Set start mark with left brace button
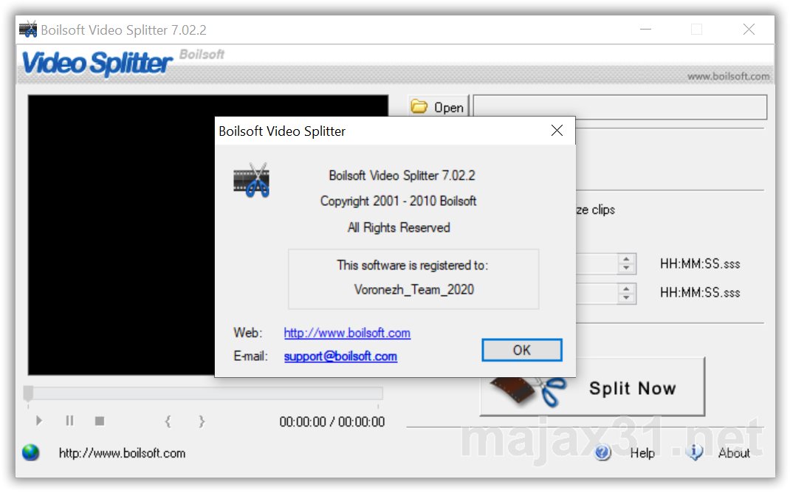Viewport: 790px width, 493px height. coord(168,421)
